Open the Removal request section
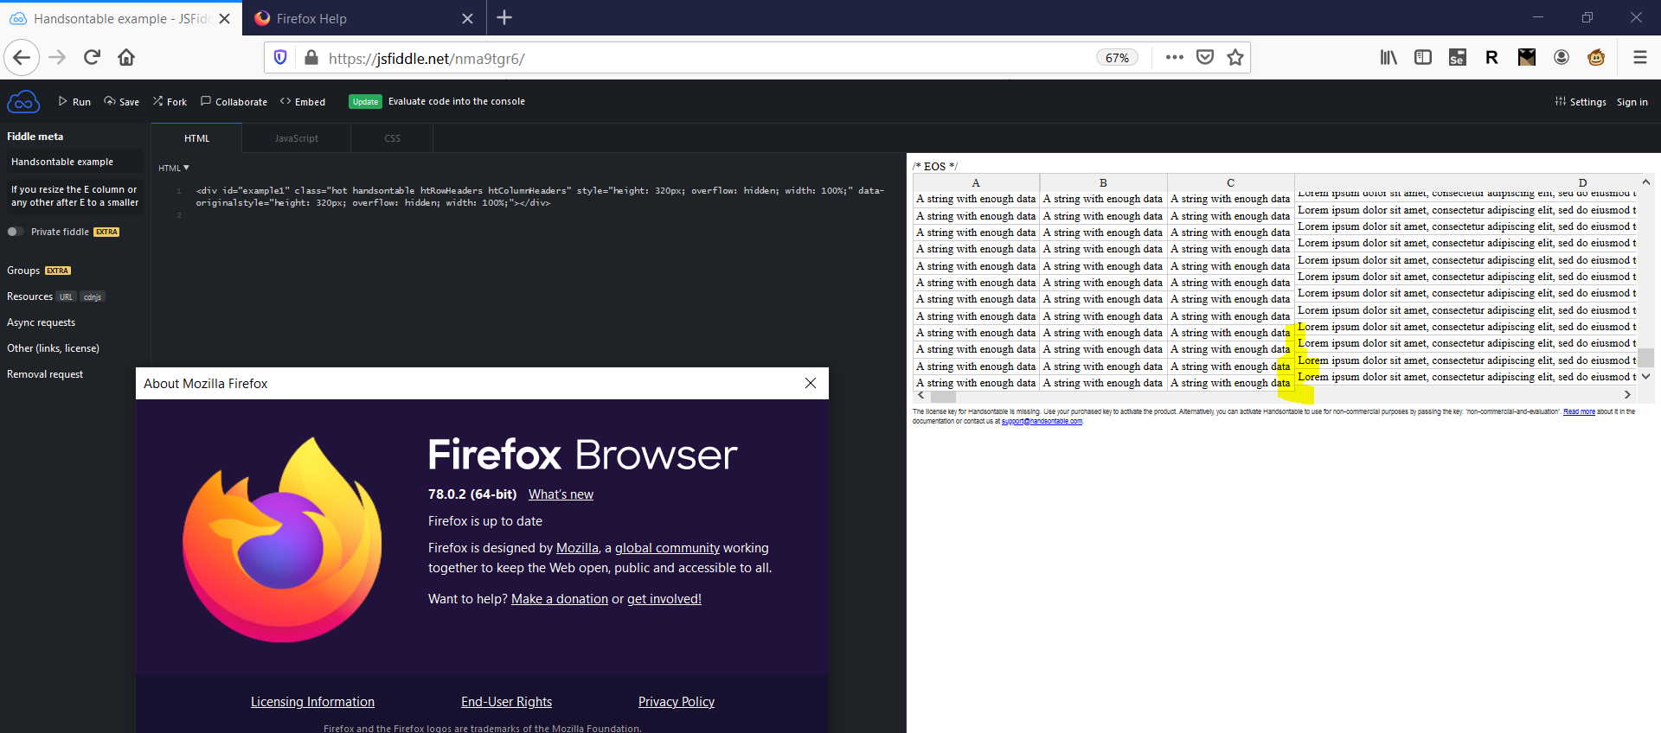Screen dimensions: 1661x733 click(45, 374)
